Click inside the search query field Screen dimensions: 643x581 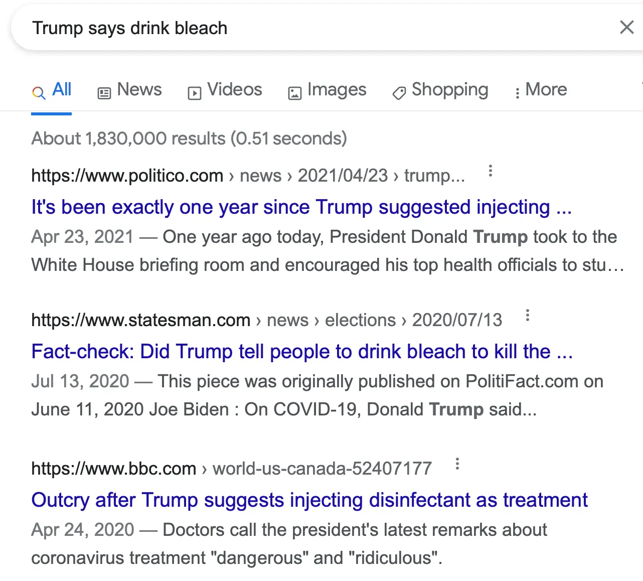click(x=301, y=28)
